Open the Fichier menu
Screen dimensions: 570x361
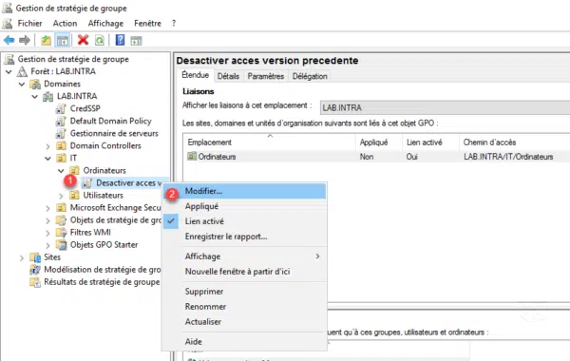click(29, 23)
